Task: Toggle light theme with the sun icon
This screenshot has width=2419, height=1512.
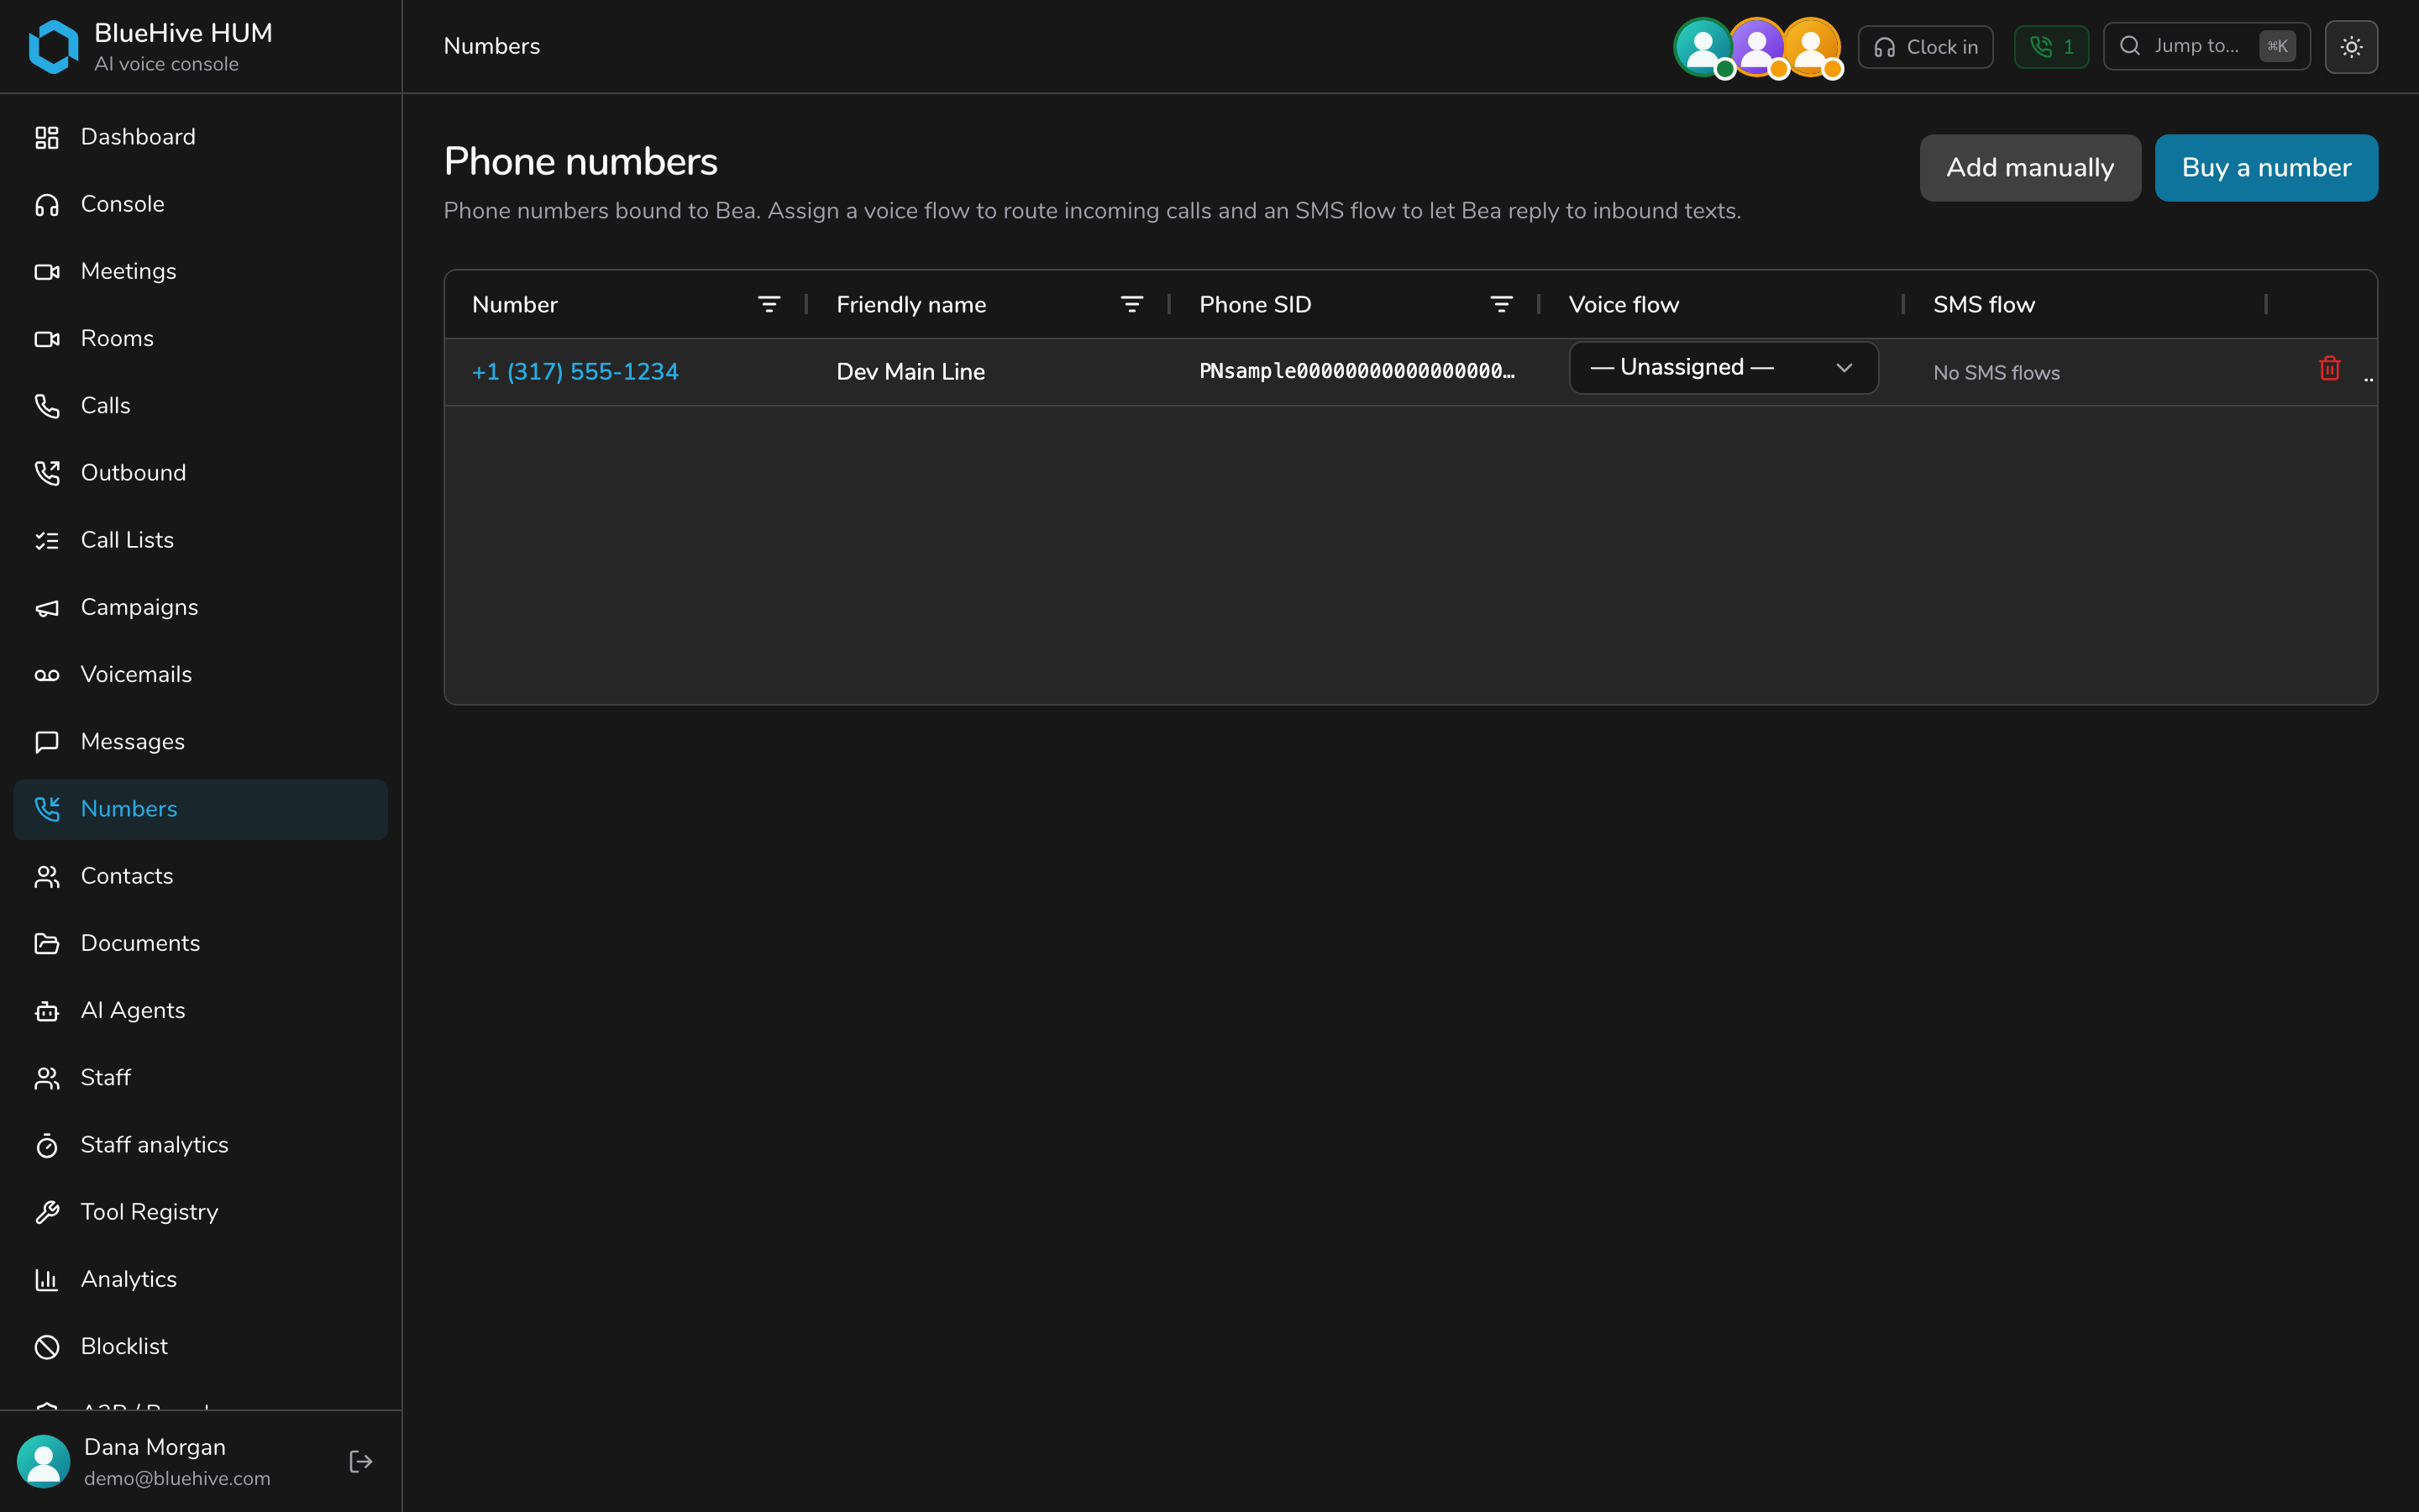Action: [2351, 47]
